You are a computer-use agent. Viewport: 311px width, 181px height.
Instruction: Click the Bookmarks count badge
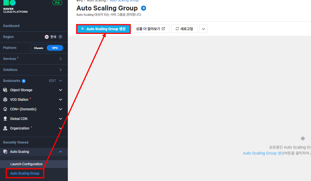24,81
